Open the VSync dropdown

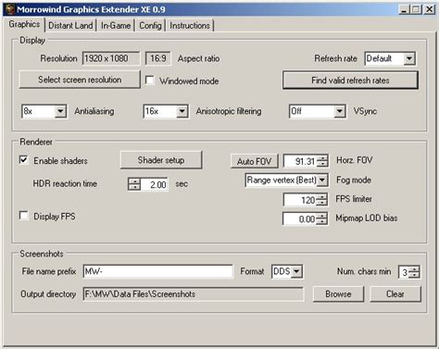(x=340, y=111)
